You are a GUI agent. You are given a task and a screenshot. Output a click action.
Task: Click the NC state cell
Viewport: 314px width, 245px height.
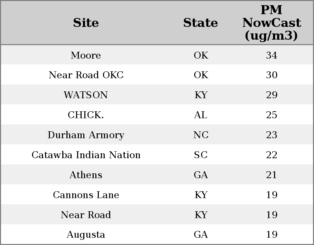200,135
